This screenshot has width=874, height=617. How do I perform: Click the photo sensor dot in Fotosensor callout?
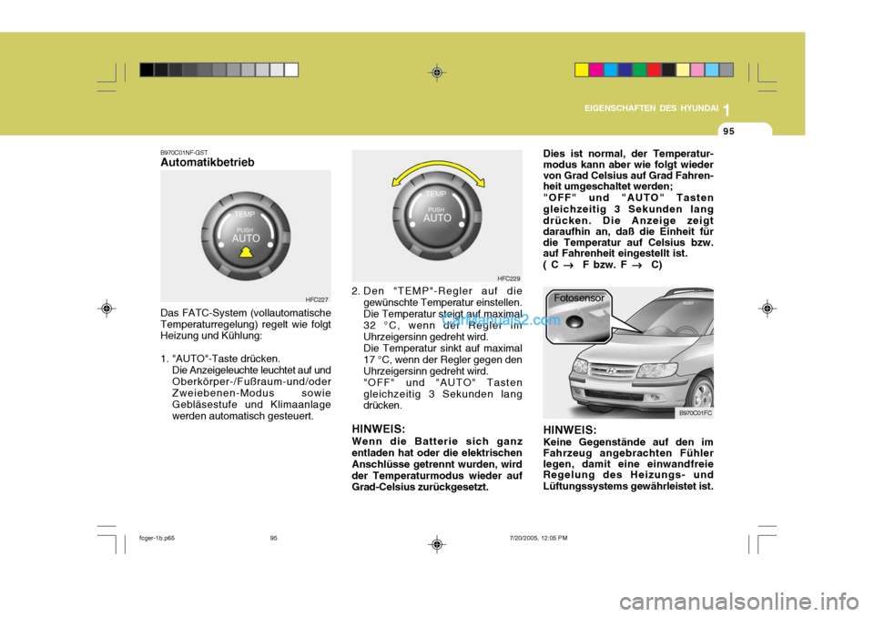[574, 321]
